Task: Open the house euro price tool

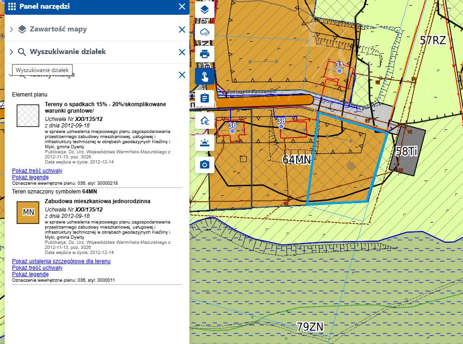Action: pos(205,121)
